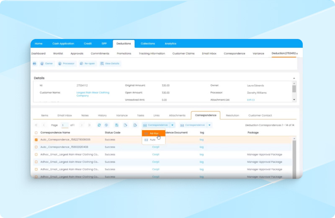Refresh the correspondence list
335x218 pixels.
coord(99,125)
